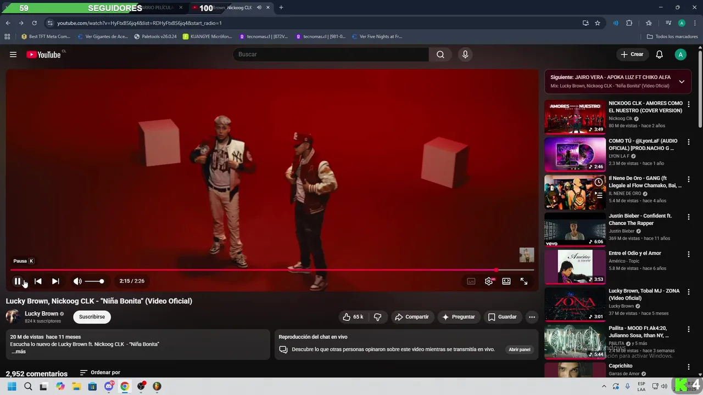Focus the Buscar search field
This screenshot has height=395, width=703.
click(331, 54)
